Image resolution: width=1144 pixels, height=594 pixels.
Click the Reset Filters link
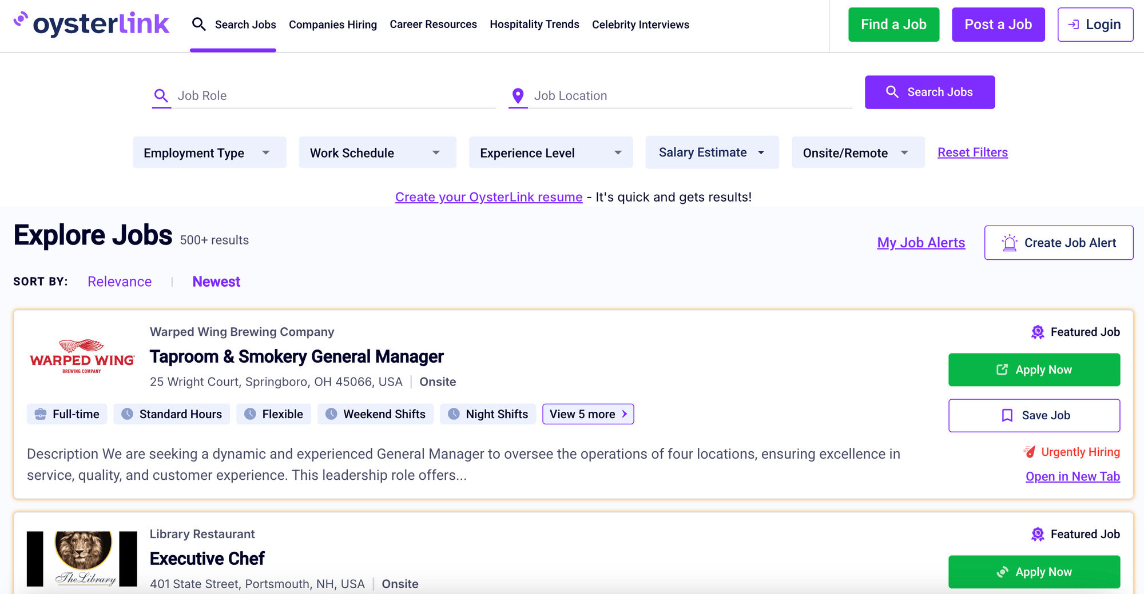pos(972,152)
